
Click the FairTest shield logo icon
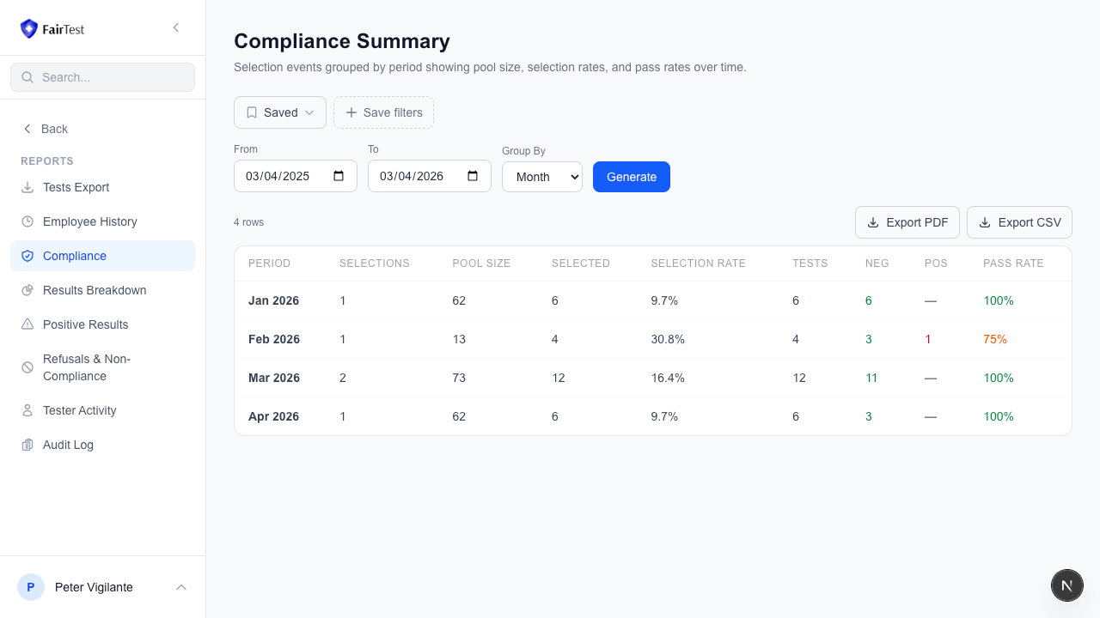coord(29,29)
